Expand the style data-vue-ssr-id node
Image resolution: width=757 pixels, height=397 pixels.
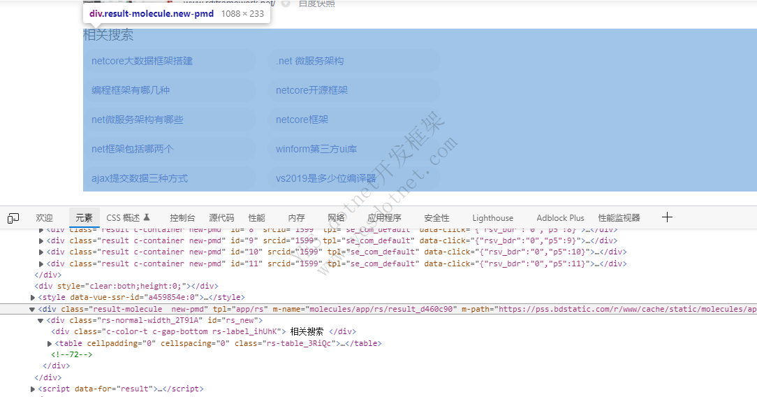click(x=33, y=298)
